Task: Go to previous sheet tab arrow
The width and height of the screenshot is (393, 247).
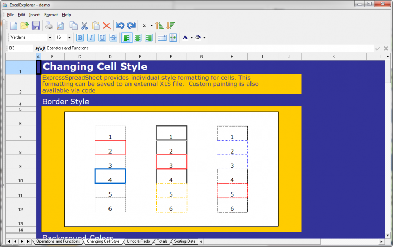Action: point(16,241)
